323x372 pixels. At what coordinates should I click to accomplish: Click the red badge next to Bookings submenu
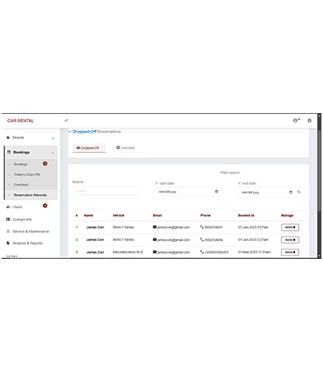pyautogui.click(x=45, y=164)
